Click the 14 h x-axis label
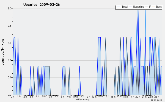Image resolution: width=165 pixels, height=102 pixels. [x=100, y=96]
